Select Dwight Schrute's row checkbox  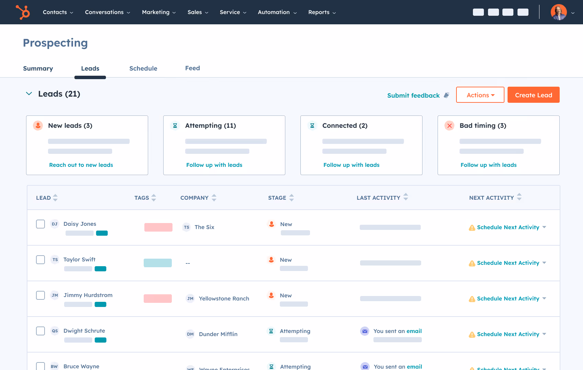[x=40, y=331]
